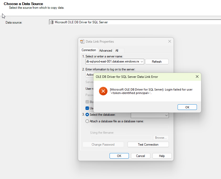Image resolution: width=221 pixels, height=179 pixels.
Task: Click the red error icon in the error dialog
Action: [103, 91]
